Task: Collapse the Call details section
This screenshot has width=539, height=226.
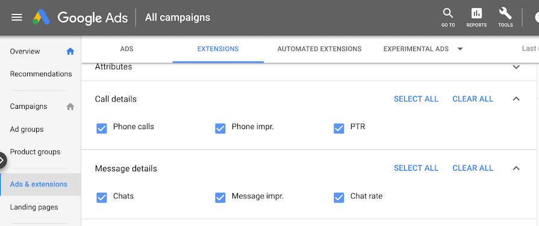Action: [516, 99]
